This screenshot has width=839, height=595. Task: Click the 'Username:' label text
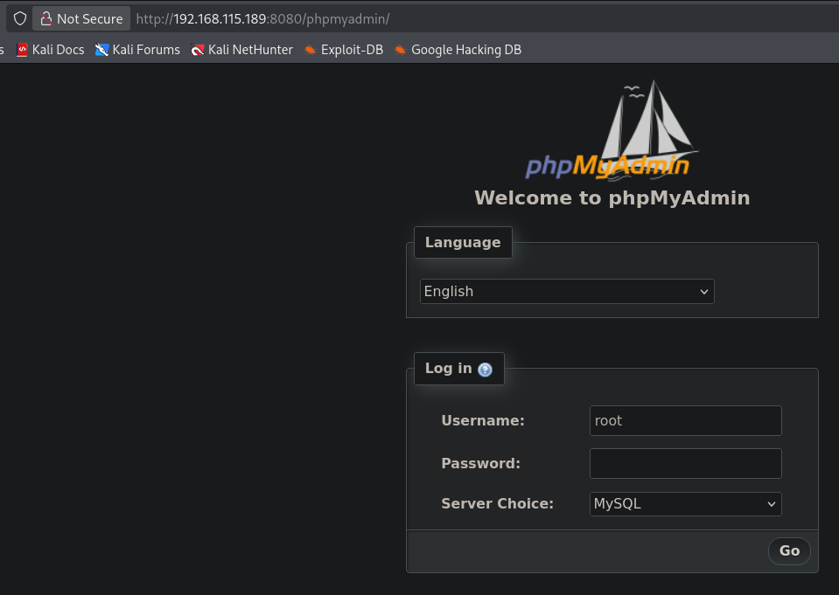pos(483,420)
